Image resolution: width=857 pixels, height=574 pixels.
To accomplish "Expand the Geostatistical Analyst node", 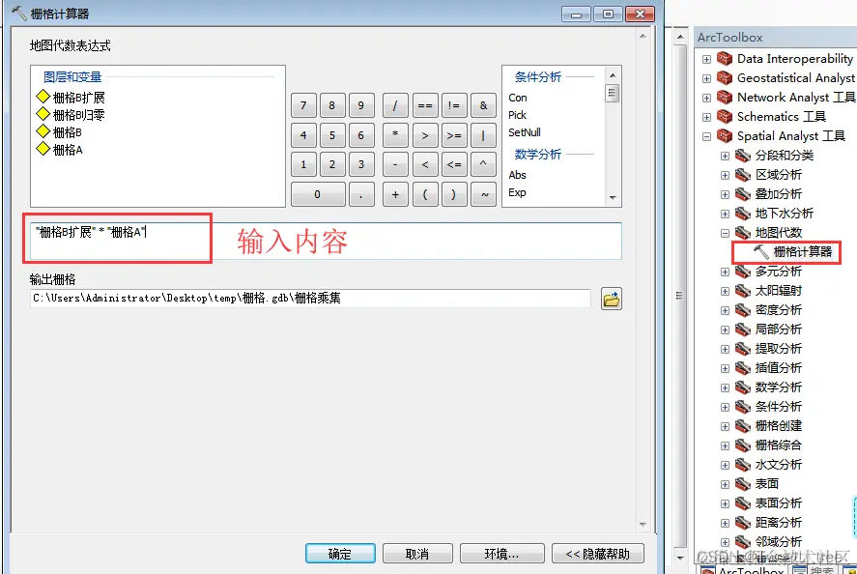I will point(706,78).
